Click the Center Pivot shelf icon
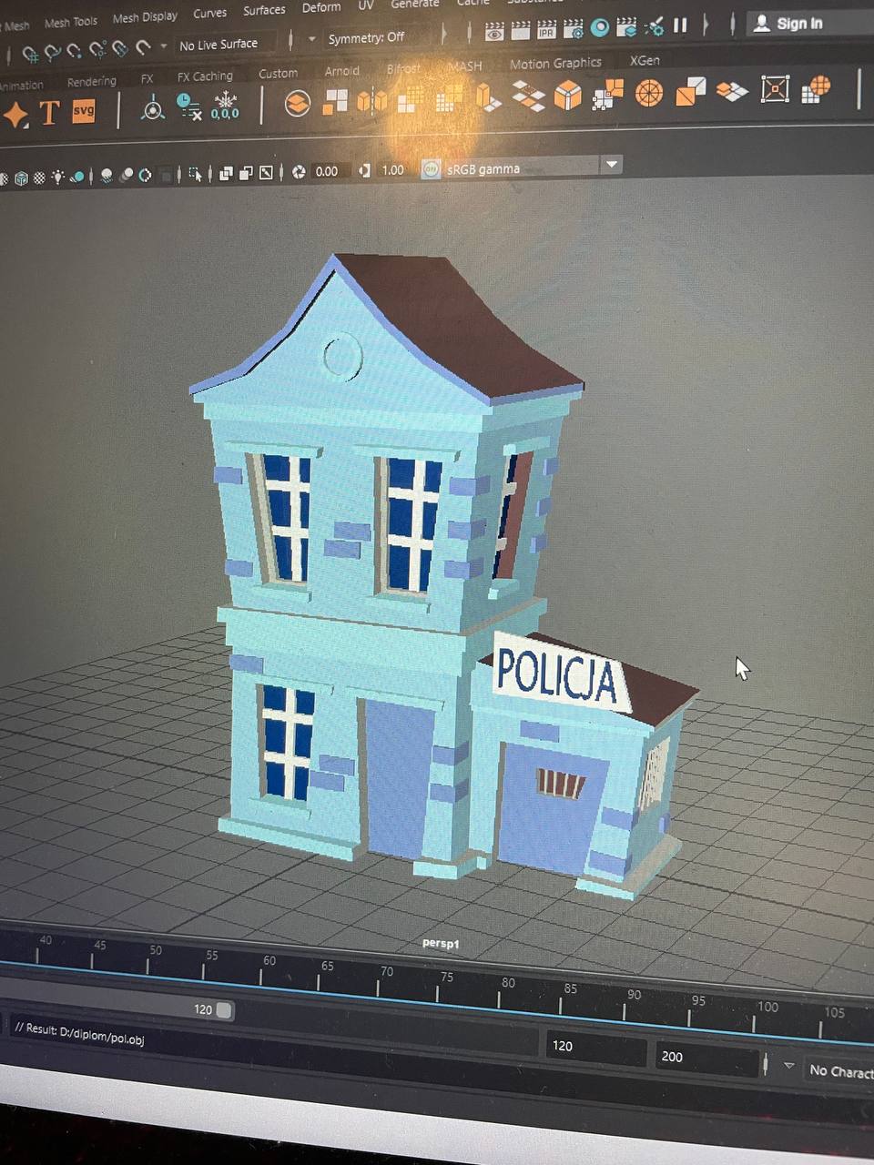 point(153,108)
